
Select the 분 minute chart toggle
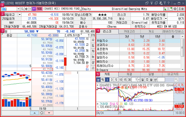click(x=98, y=80)
